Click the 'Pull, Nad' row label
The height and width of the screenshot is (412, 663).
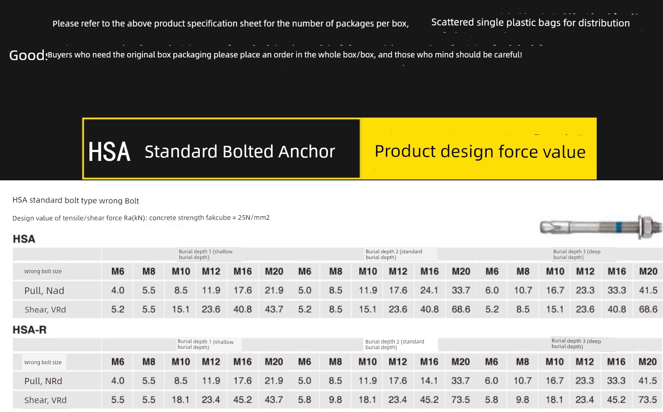click(44, 290)
